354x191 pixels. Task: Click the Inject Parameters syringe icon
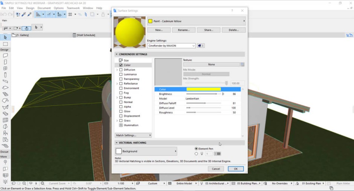click(29, 14)
